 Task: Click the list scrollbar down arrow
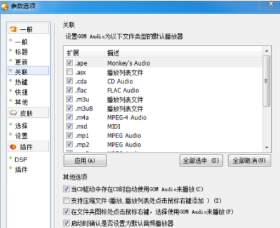267,148
